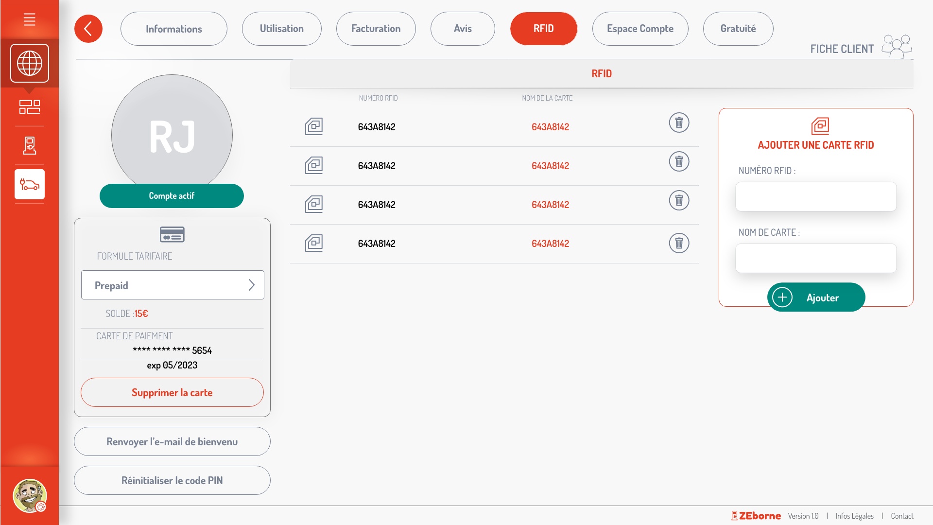Select the globe icon in sidebar
933x525 pixels.
click(29, 63)
